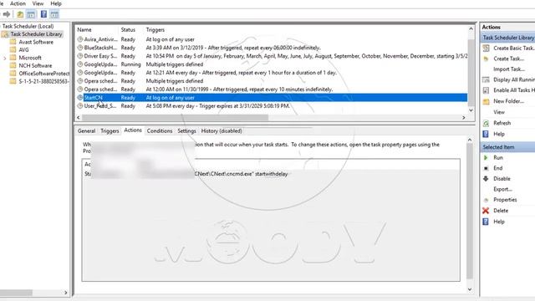
Task: Click the details pane scroll-down arrow
Action: pyautogui.click(x=470, y=290)
